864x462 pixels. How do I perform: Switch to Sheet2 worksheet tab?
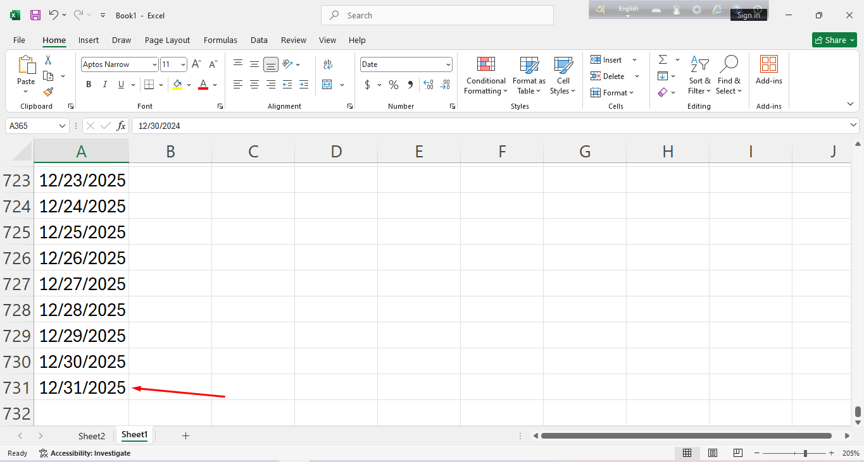92,436
